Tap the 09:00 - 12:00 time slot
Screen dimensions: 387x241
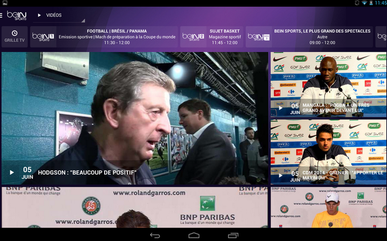[x=322, y=43]
